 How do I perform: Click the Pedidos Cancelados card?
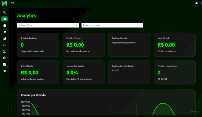[x=174, y=72]
